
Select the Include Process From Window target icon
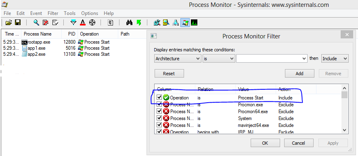pos(92,22)
